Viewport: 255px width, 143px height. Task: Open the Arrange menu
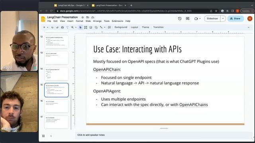[x=97, y=21]
